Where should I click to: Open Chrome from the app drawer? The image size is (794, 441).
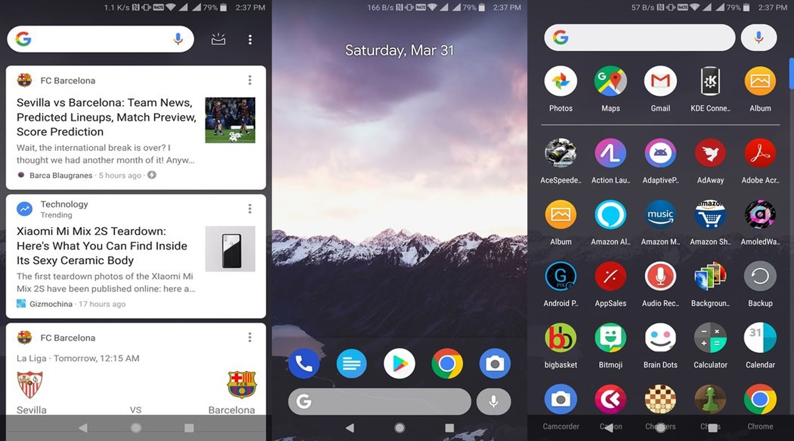[760, 407]
